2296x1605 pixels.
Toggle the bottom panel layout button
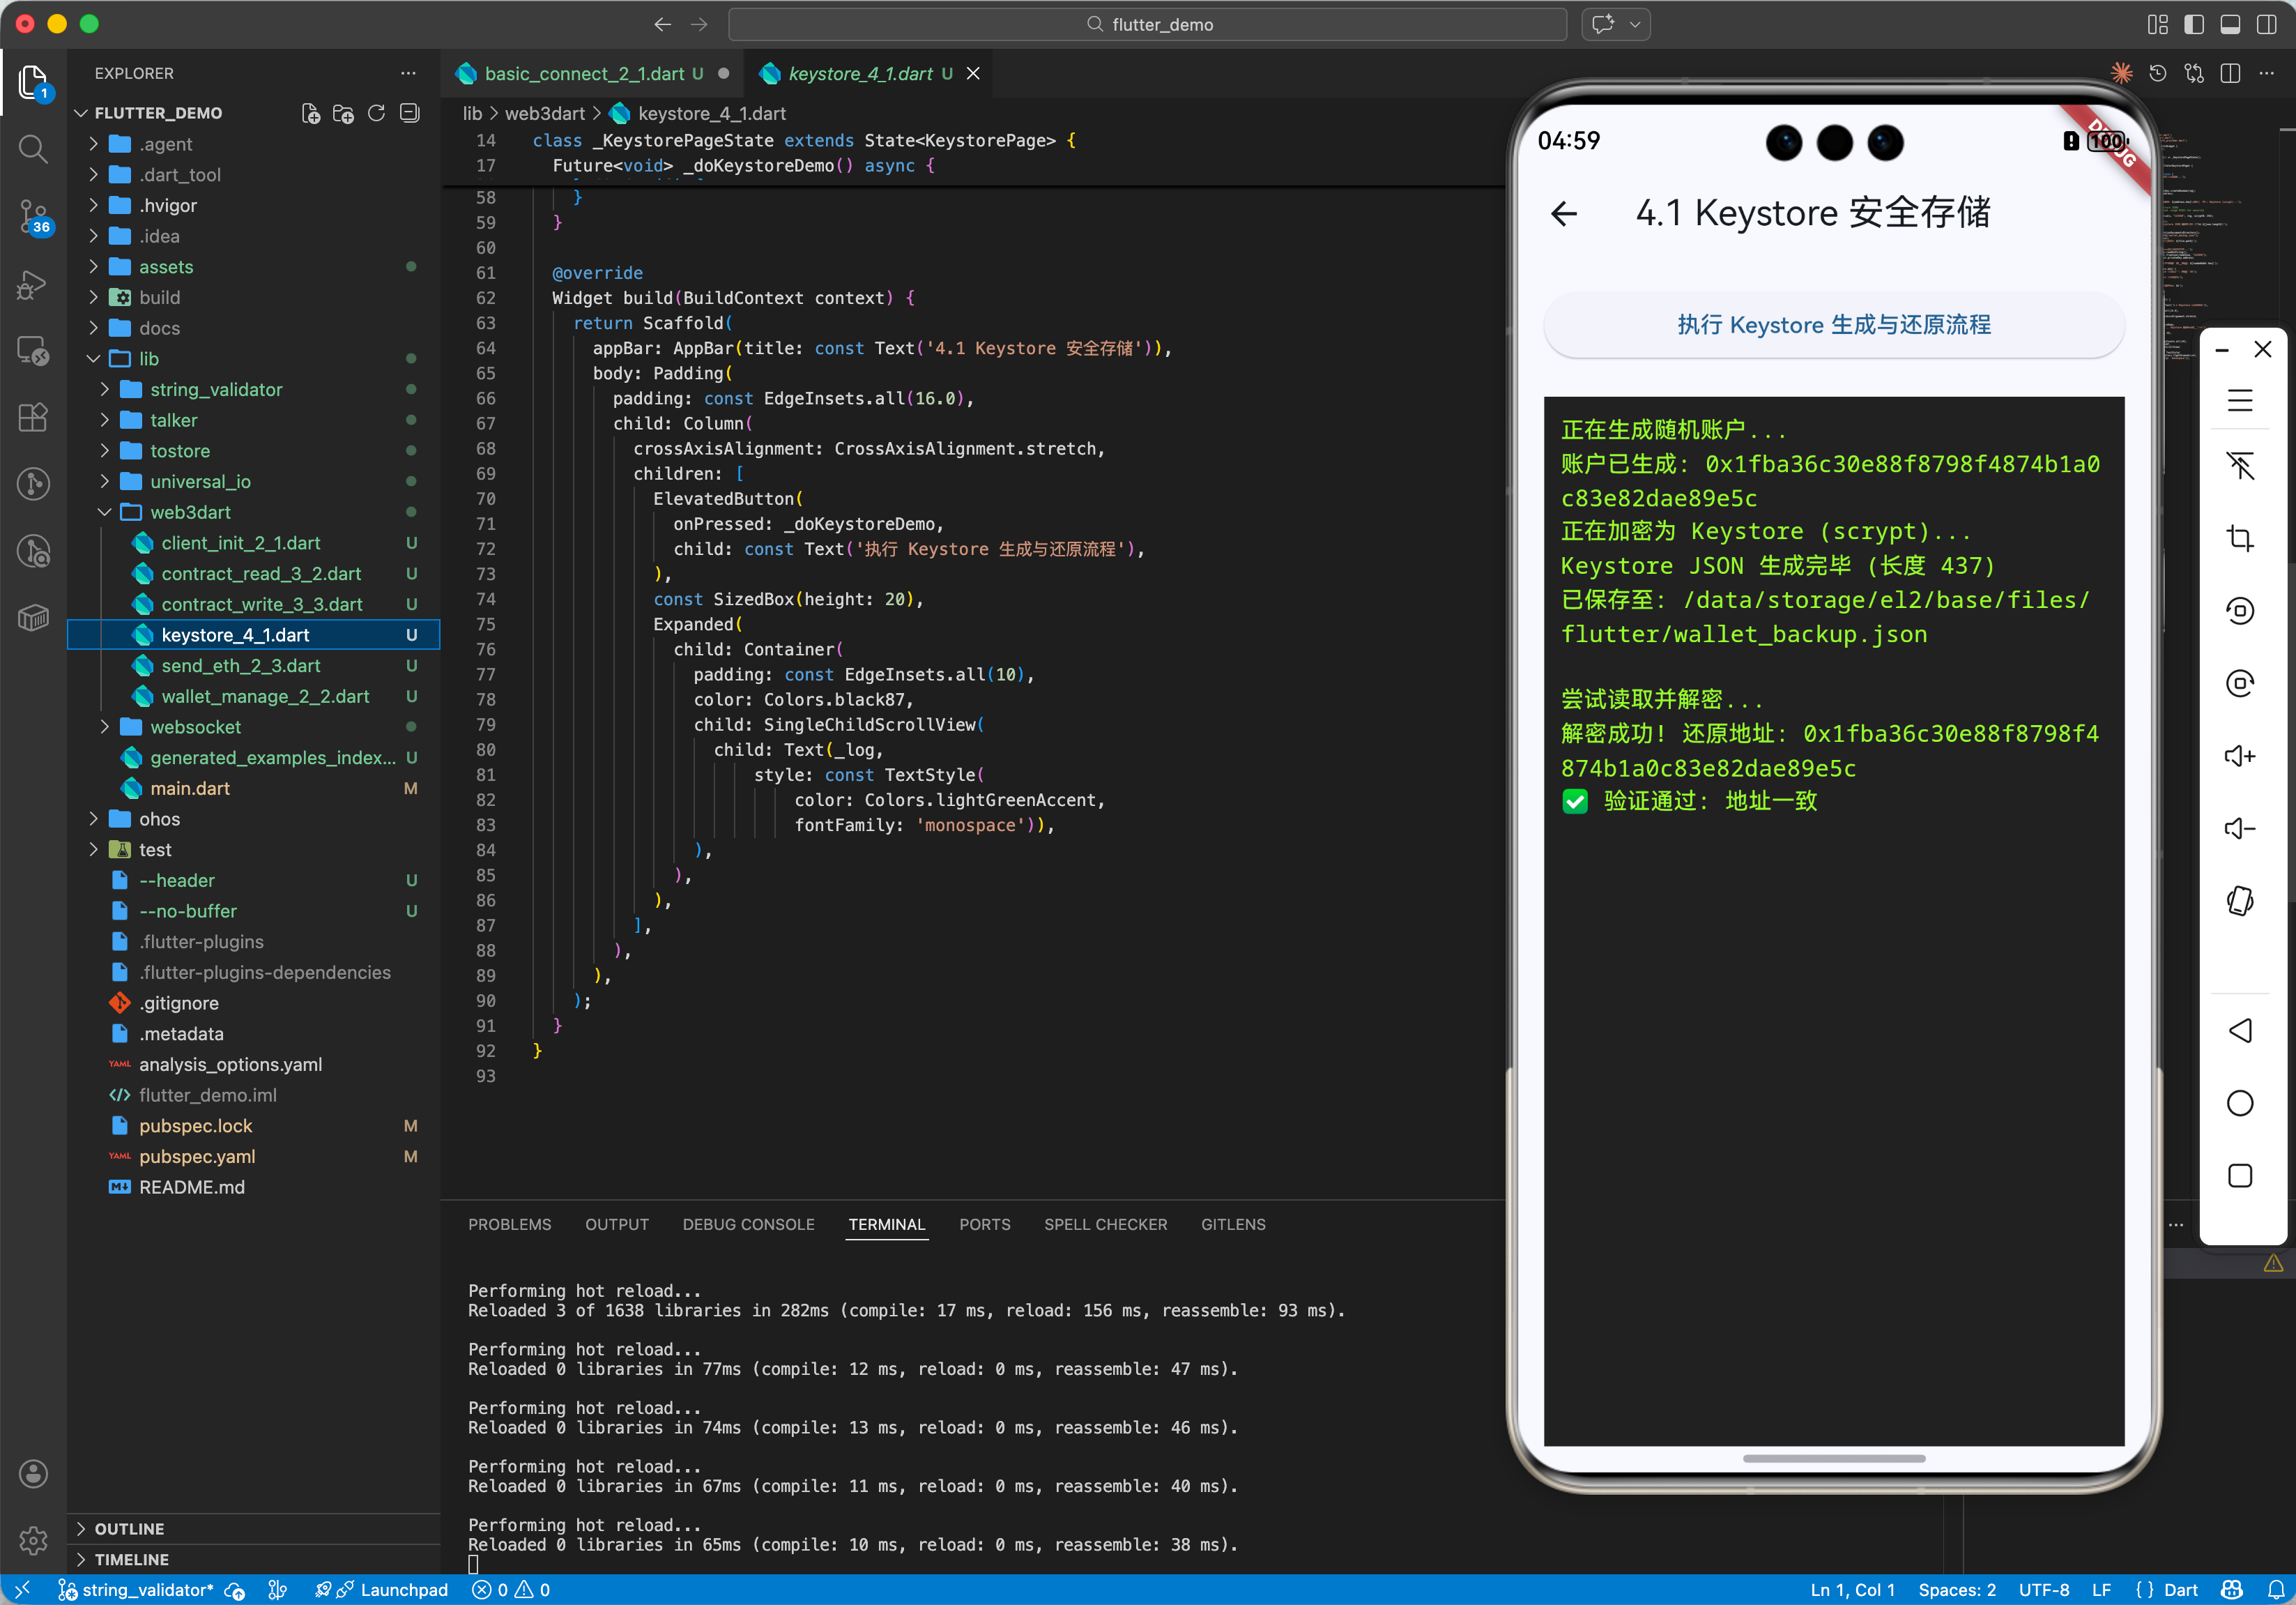(x=2229, y=25)
